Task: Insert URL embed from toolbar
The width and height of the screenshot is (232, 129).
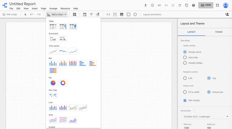Action: (x=108, y=14)
